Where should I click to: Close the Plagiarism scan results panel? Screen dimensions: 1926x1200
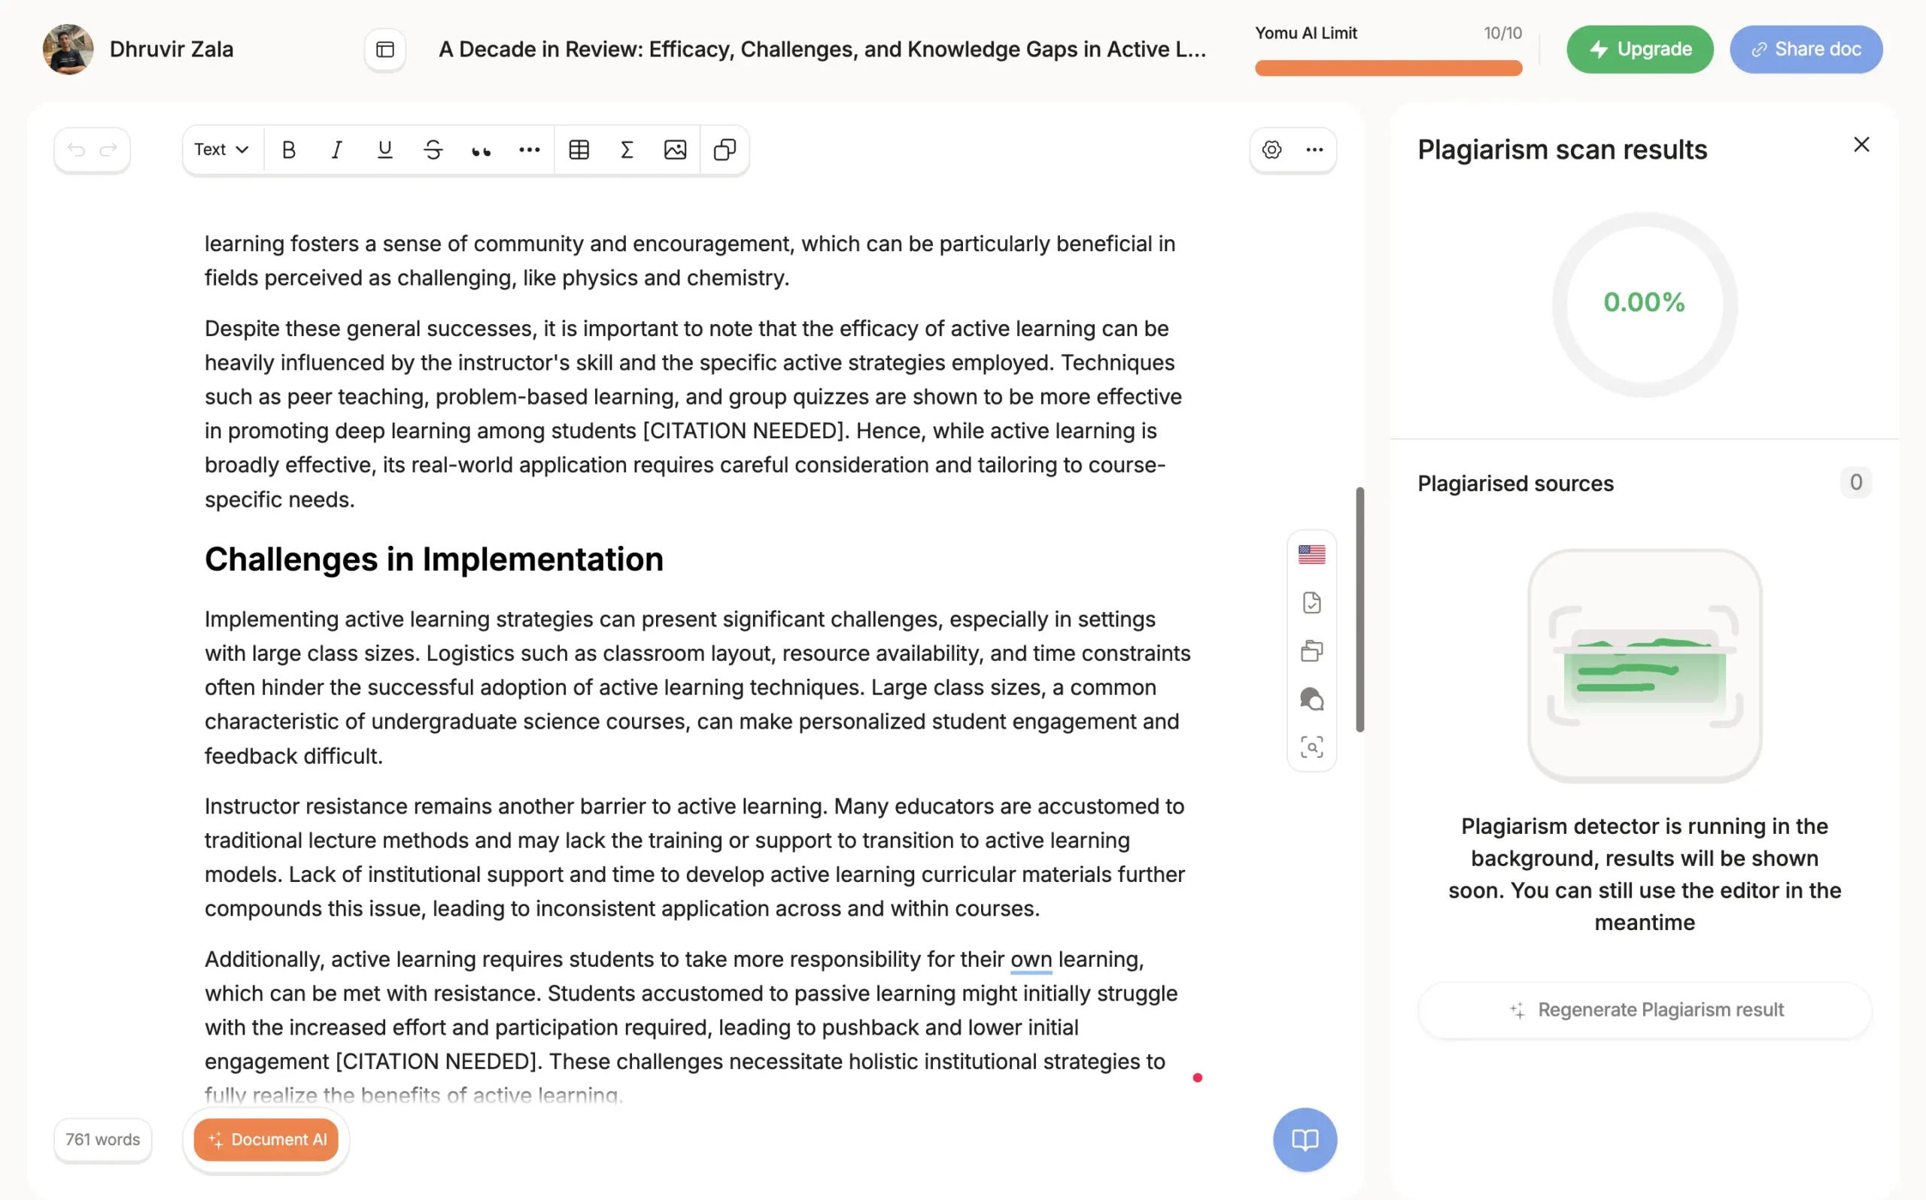coord(1862,144)
